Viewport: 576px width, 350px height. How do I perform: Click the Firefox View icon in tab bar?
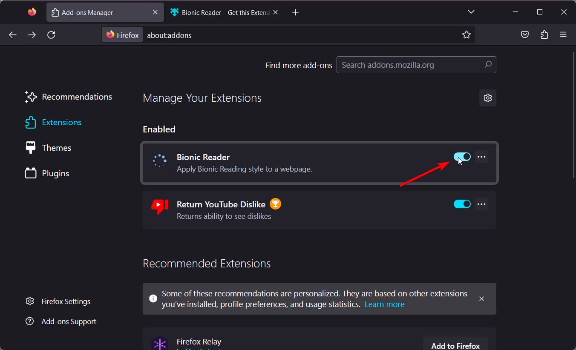(32, 12)
